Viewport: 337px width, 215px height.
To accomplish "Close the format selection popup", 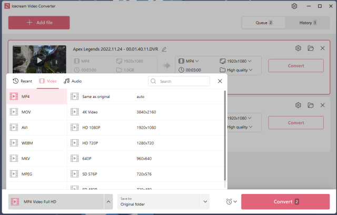I will [x=220, y=81].
